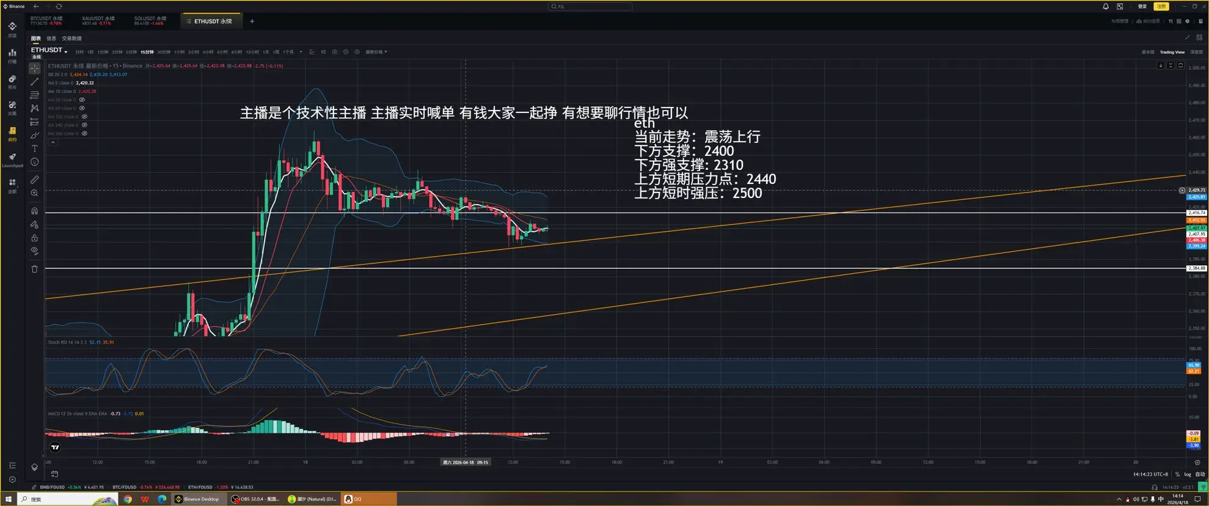This screenshot has width=1209, height=506.
Task: Open Launchpad in the sidebar
Action: [x=12, y=159]
